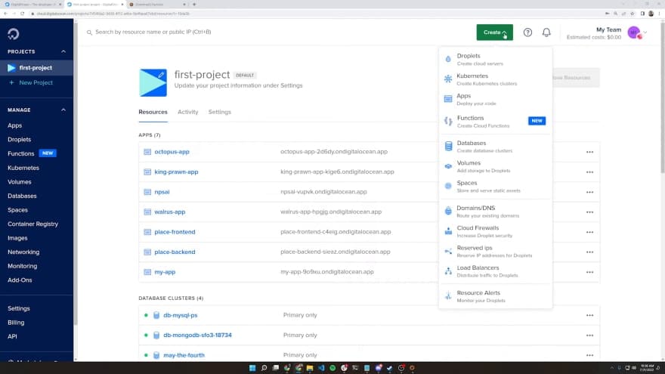The width and height of the screenshot is (665, 374).
Task: Click the browser reload button
Action: (22, 14)
